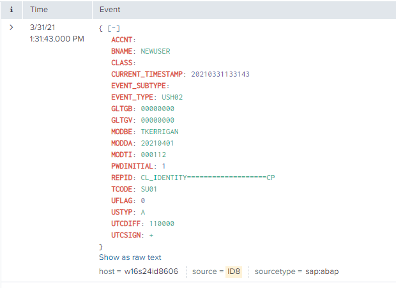Select the host value w16s24id8606

(x=152, y=271)
